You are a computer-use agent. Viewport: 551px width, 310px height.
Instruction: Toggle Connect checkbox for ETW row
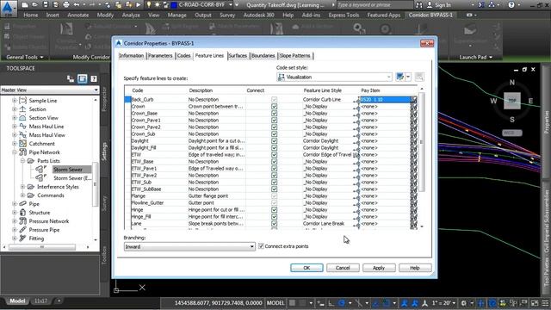tap(274, 155)
